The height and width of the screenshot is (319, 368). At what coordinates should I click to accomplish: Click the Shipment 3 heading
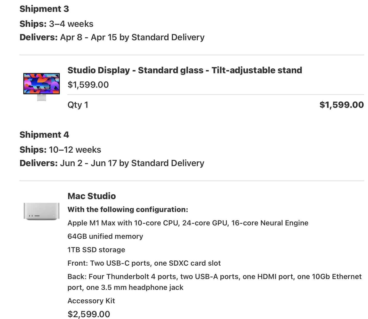click(44, 9)
